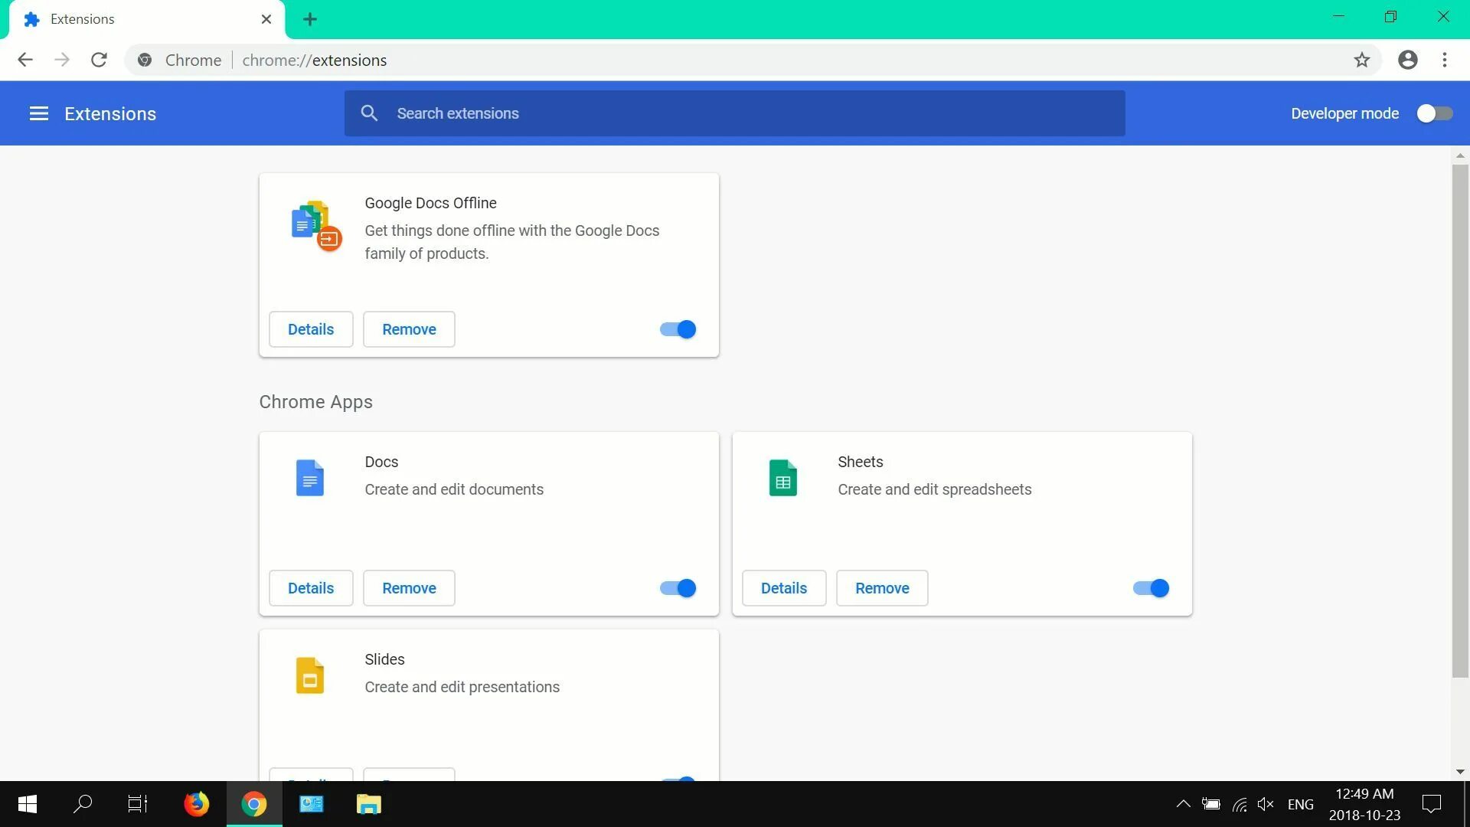The height and width of the screenshot is (827, 1470).
Task: Open Firefox from the taskbar
Action: coord(196,804)
